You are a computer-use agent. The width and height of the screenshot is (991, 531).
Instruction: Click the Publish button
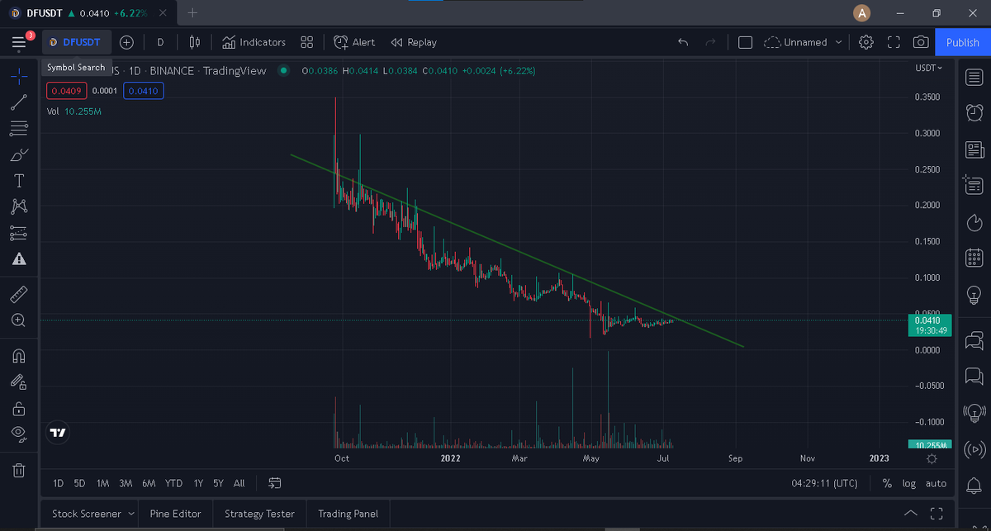[963, 42]
